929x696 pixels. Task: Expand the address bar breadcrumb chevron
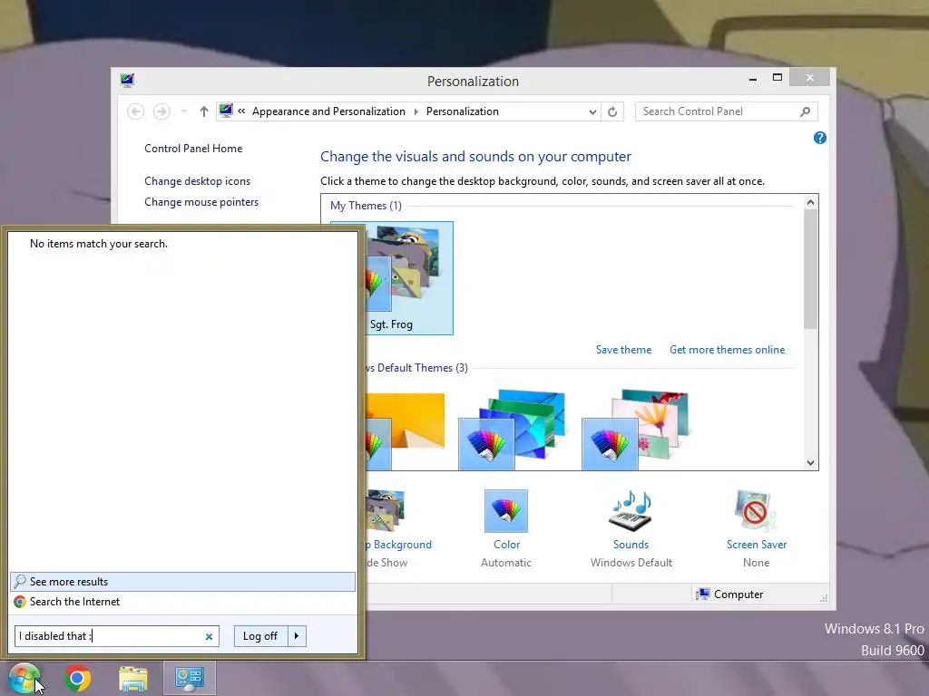tap(241, 111)
